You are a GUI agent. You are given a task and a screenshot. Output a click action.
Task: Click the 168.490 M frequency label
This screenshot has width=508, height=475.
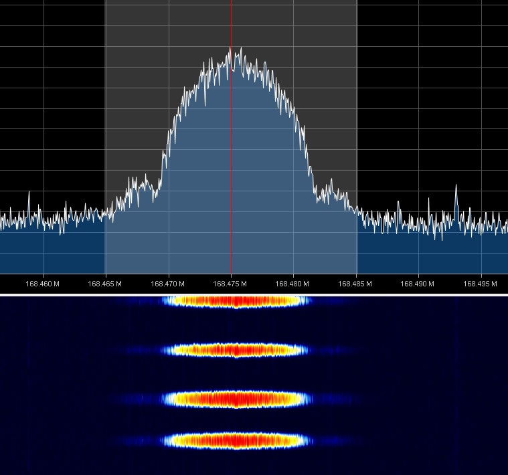coord(417,284)
